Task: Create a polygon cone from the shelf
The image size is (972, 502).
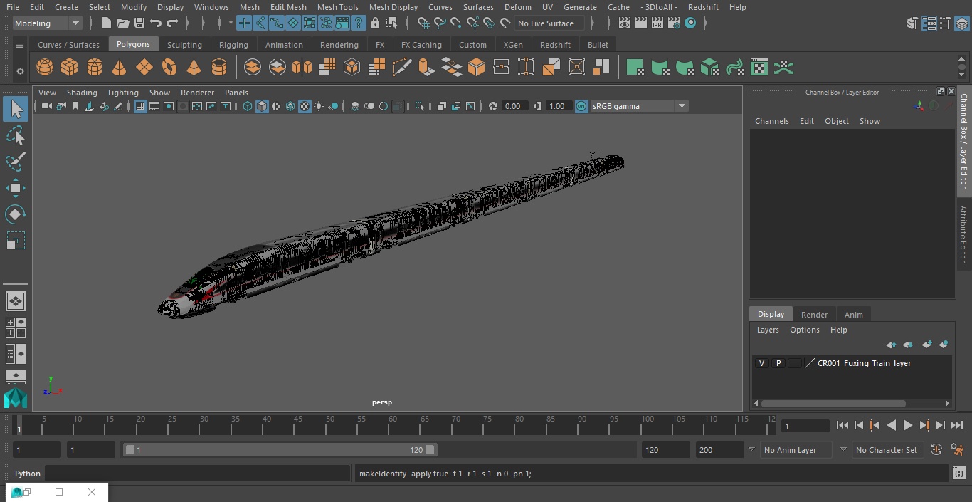Action: point(120,68)
